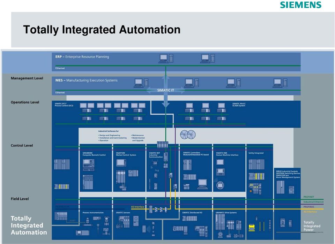The height and width of the screenshot is (244, 335).
Task: Click the Industrial Ethernet legend label
Action: point(313,202)
